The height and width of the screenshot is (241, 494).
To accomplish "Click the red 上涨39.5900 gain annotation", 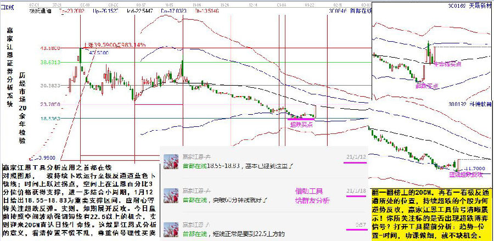I will (114, 45).
